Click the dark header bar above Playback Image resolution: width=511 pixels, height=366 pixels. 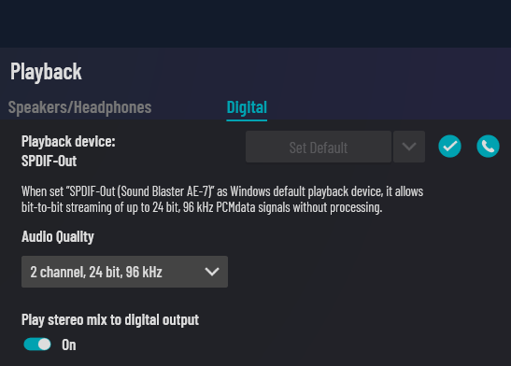point(256,23)
